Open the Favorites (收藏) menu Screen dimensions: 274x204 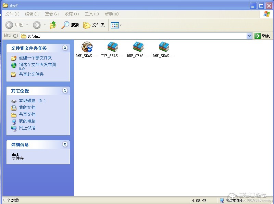pyautogui.click(x=72, y=14)
